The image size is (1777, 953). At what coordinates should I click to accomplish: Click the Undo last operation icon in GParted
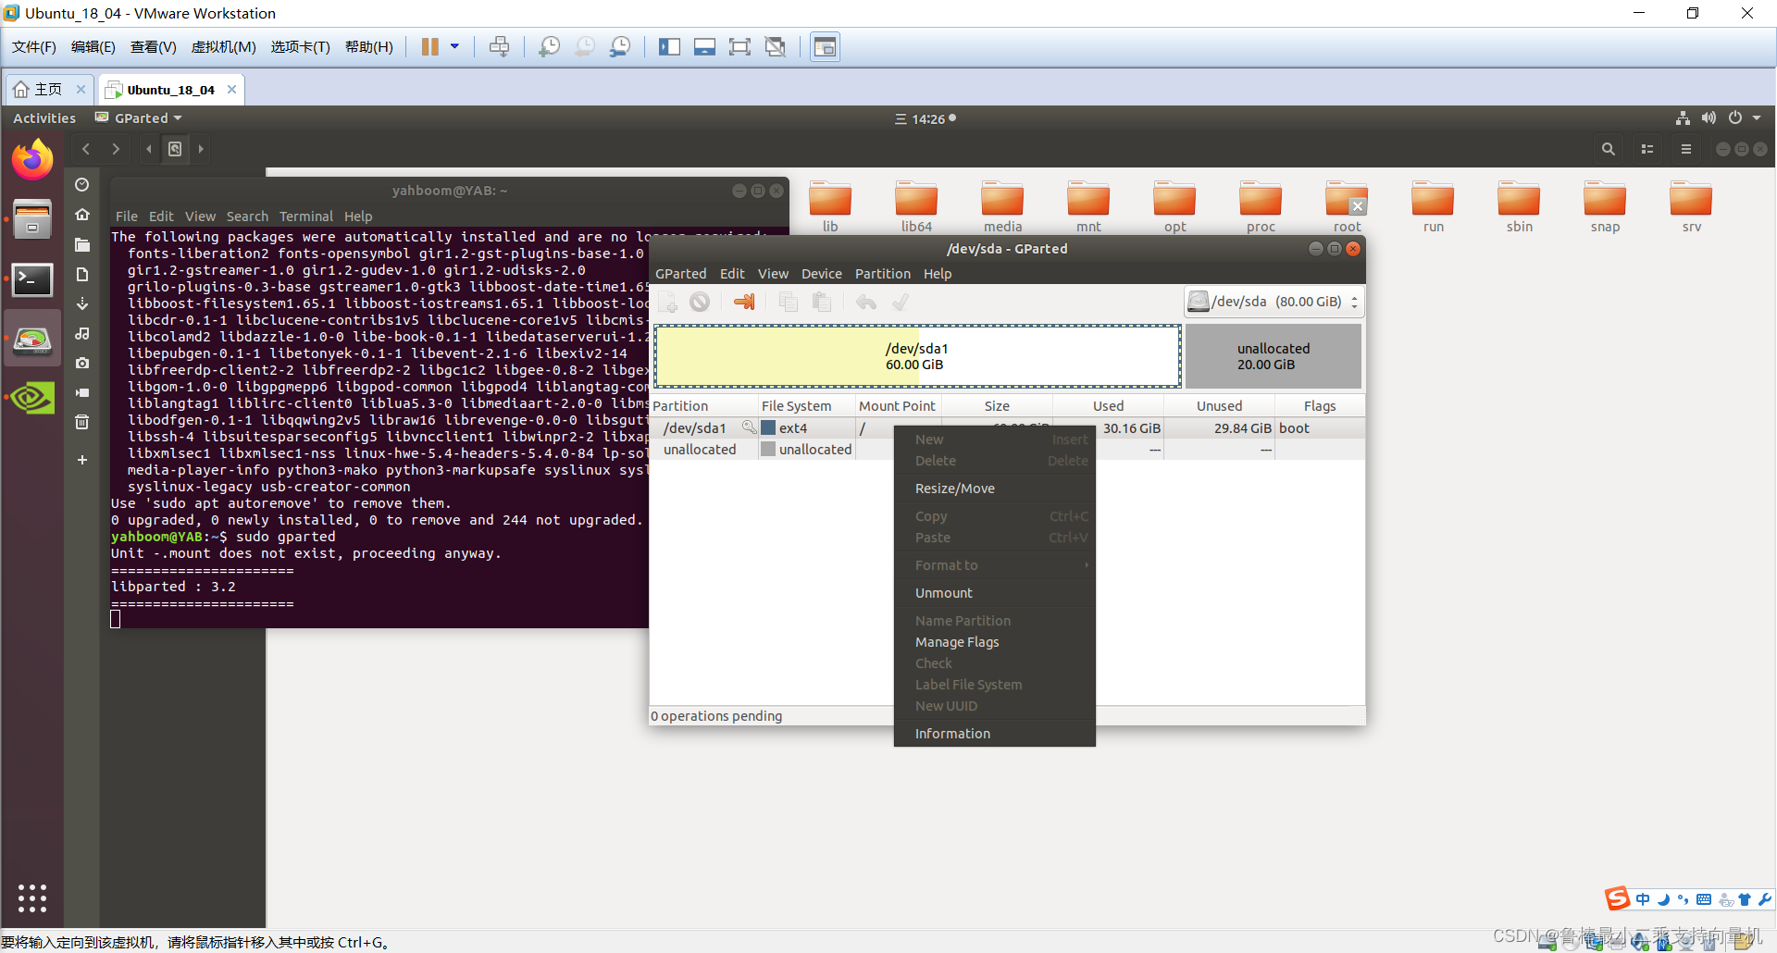866,302
